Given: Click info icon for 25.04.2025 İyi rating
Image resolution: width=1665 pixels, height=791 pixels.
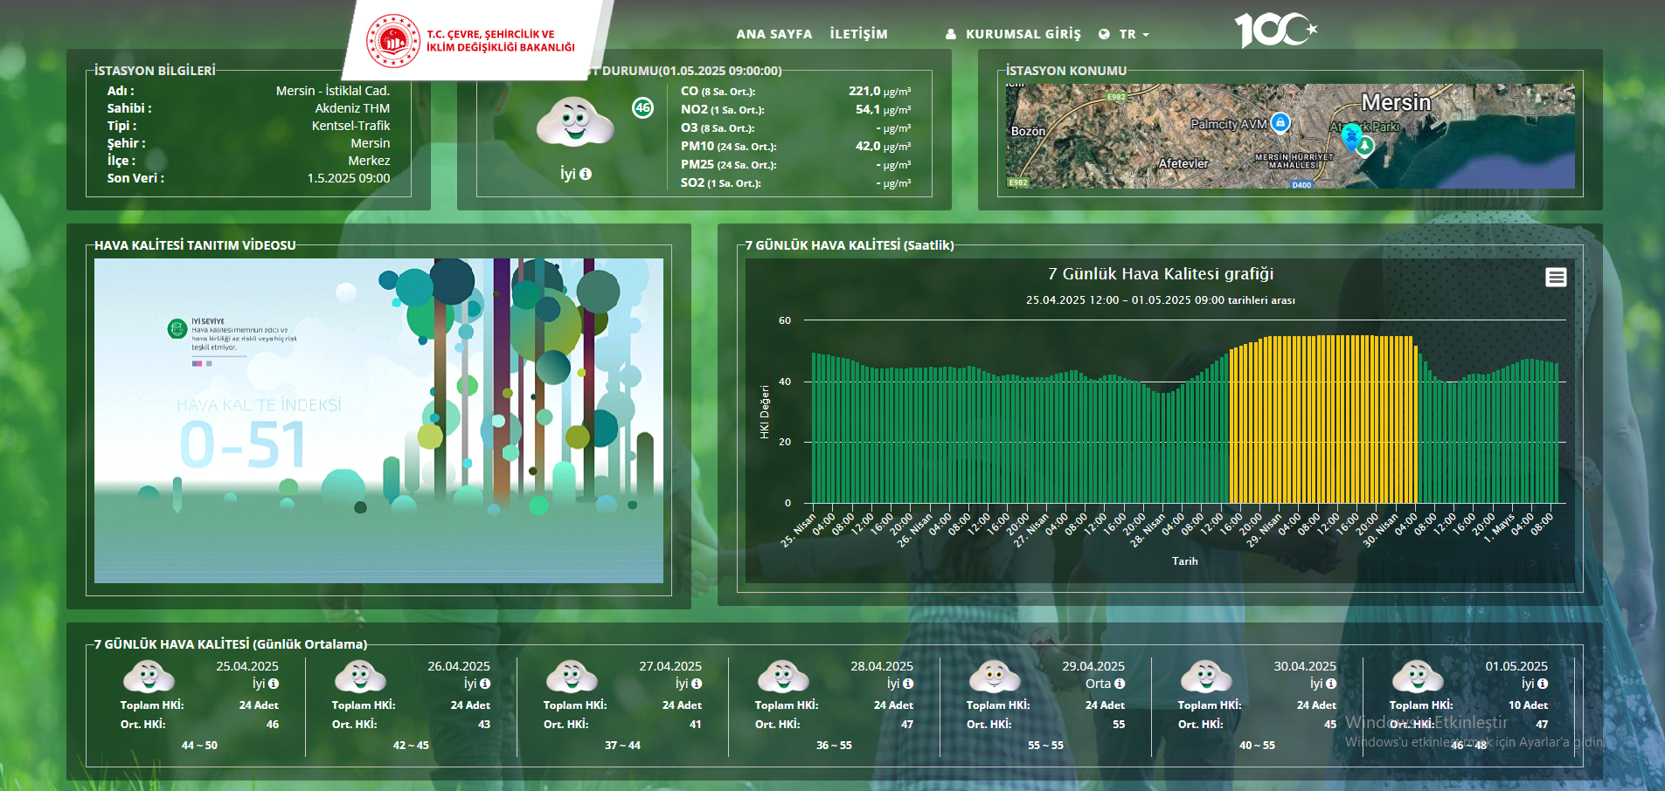Looking at the screenshot, I should (274, 684).
